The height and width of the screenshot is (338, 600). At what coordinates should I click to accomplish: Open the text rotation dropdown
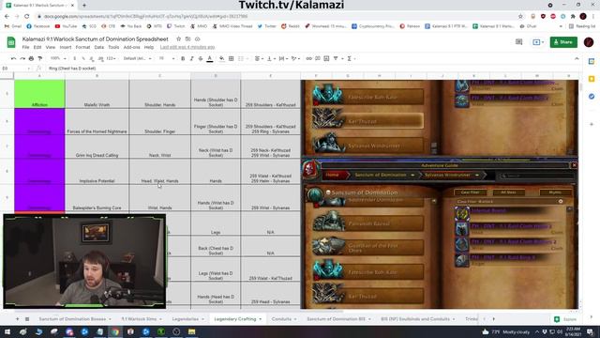click(x=295, y=58)
